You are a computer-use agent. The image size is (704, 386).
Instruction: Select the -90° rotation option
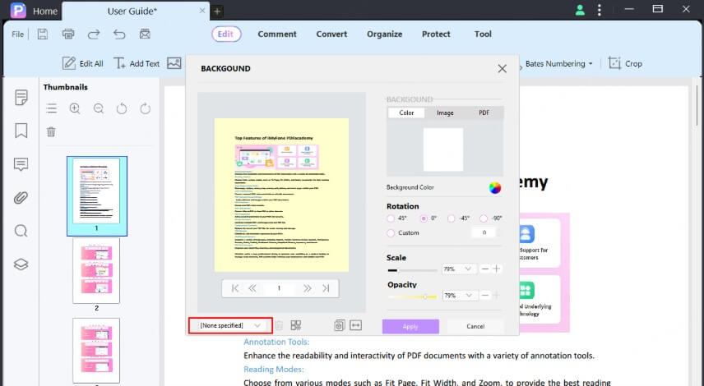tap(484, 218)
